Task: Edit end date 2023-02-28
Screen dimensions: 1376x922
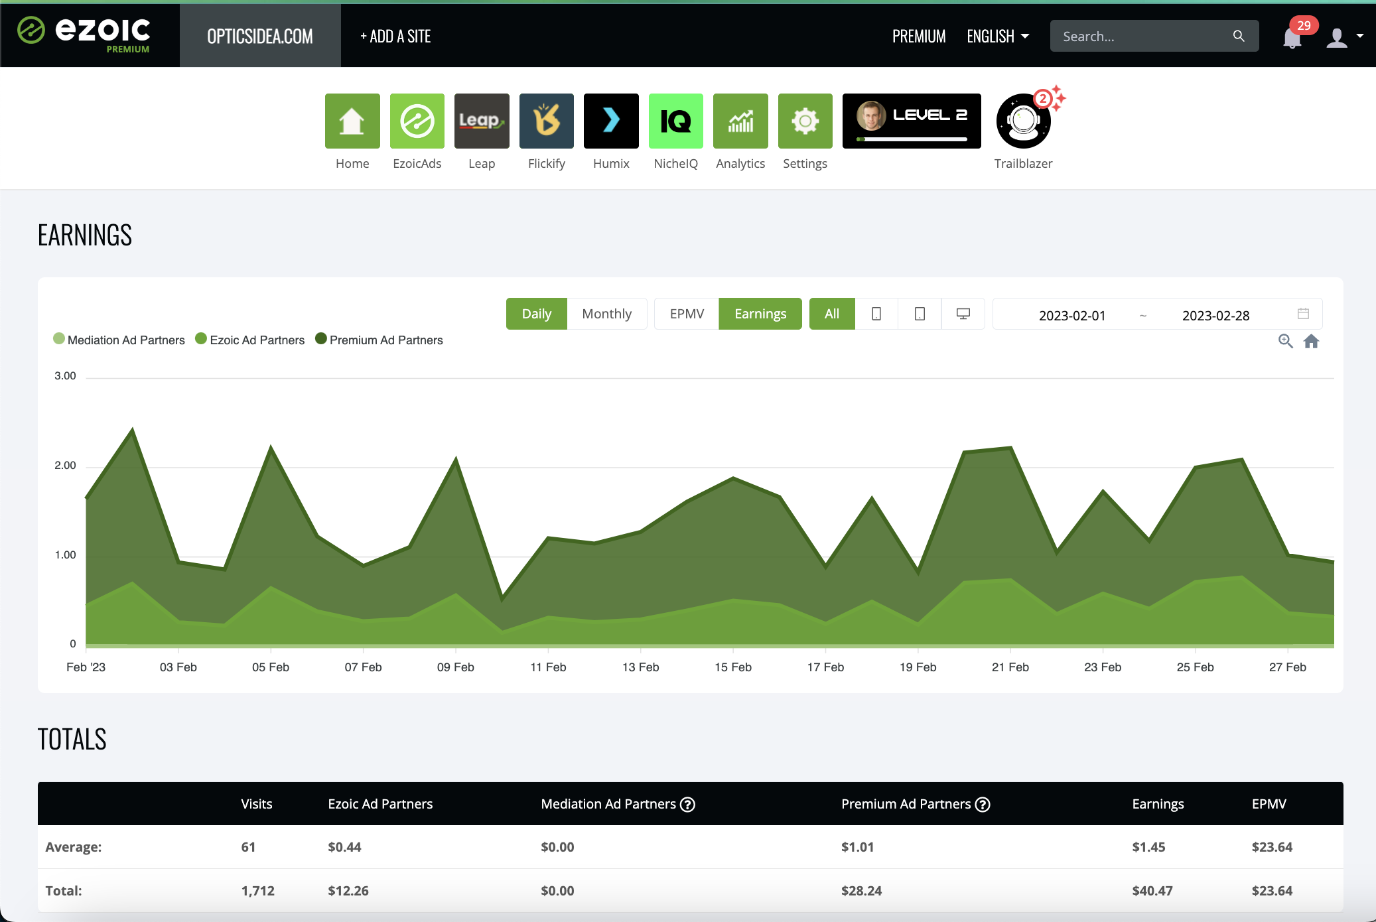Action: 1215,315
